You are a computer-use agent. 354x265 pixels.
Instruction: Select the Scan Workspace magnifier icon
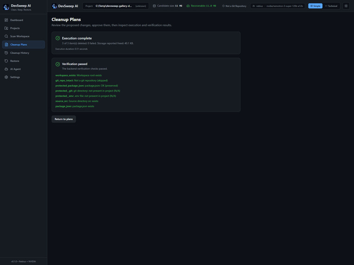pos(6,36)
